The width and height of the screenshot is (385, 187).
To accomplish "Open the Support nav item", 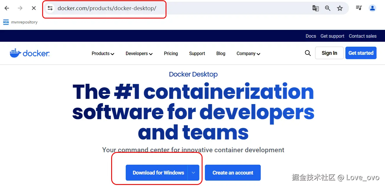I will click(197, 53).
